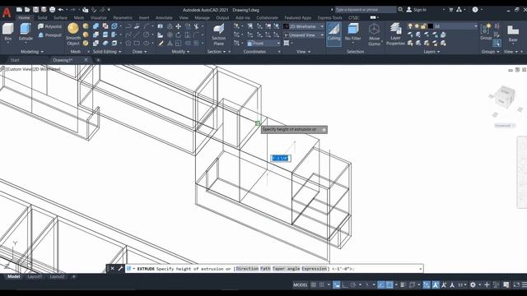
Task: Switch to the Solid ribbon tab
Action: (x=42, y=17)
